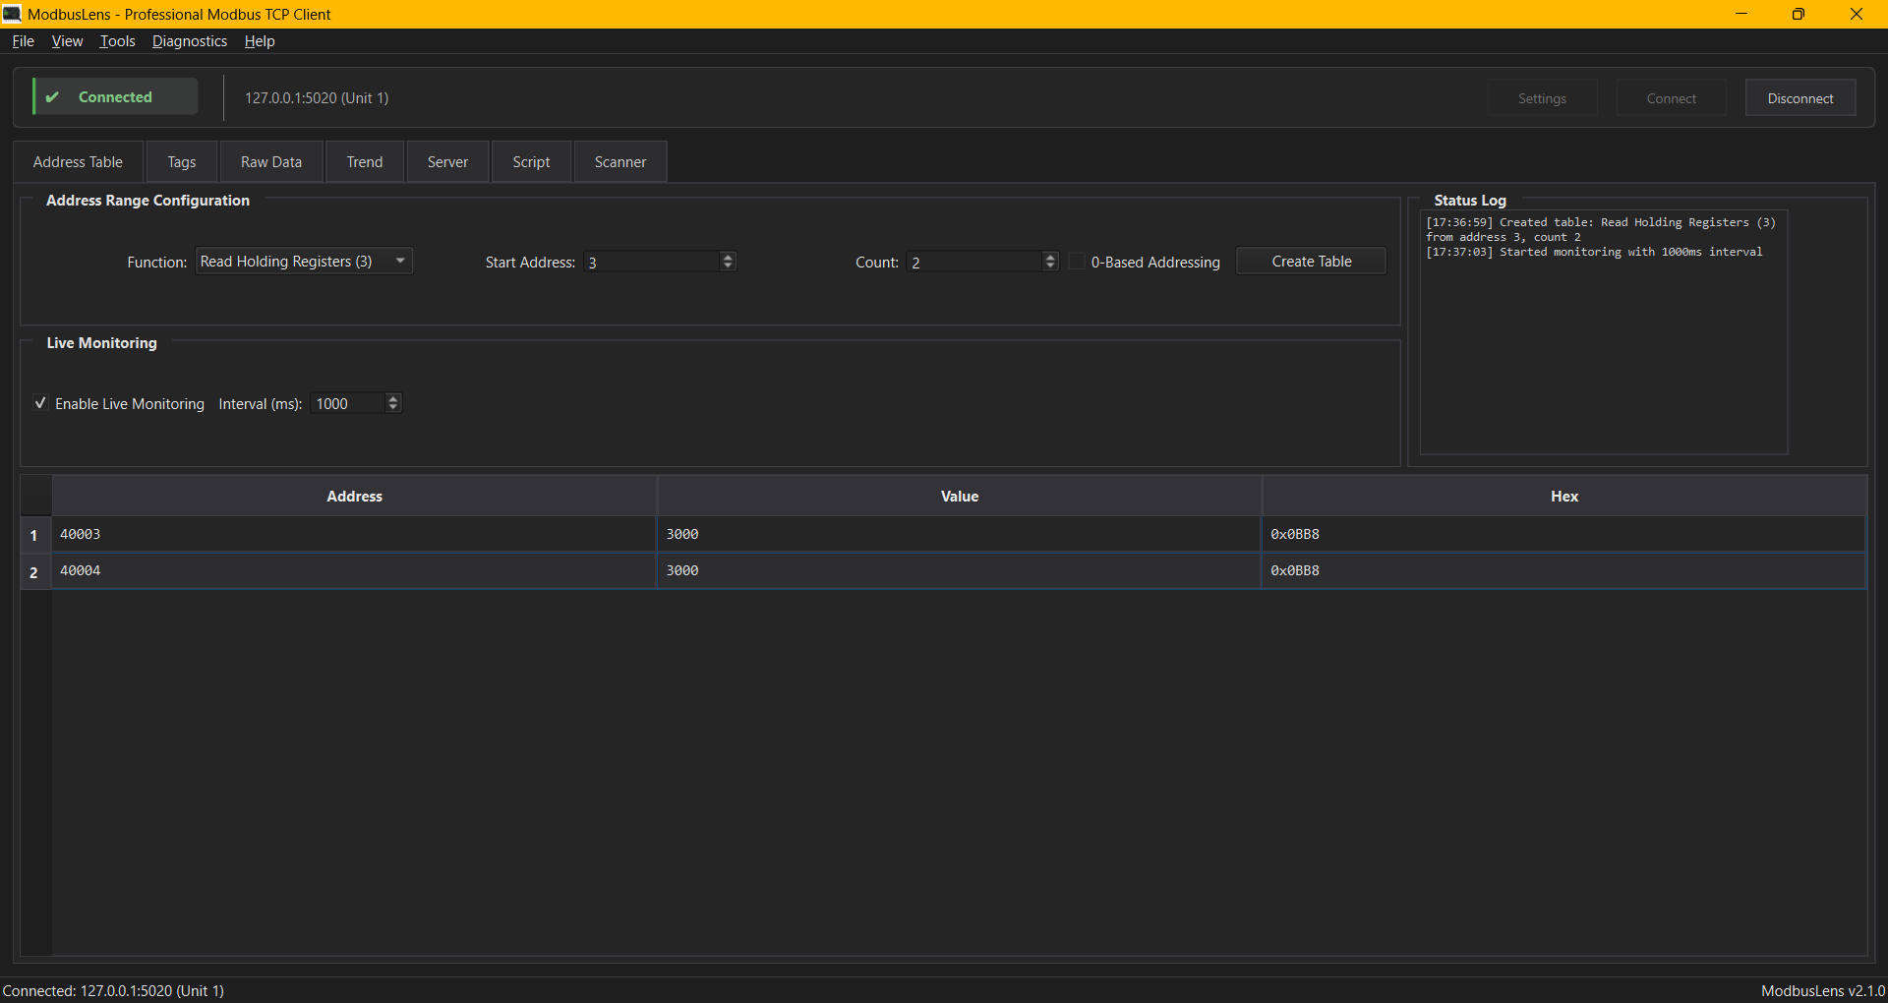Click the Hex cell in row 2
Image resolution: width=1888 pixels, height=1003 pixels.
coord(1564,570)
